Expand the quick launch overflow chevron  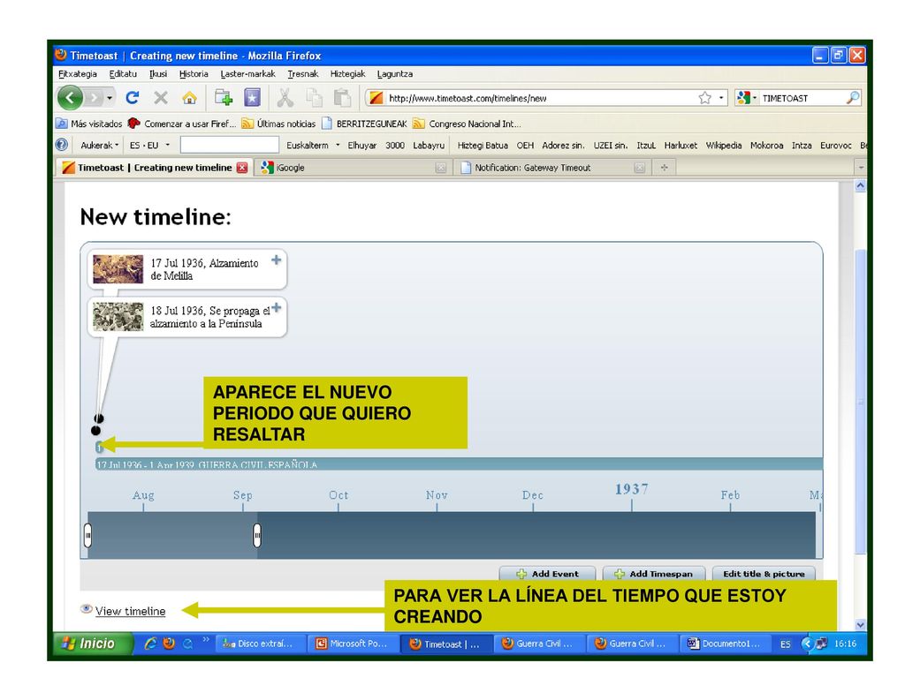(205, 639)
